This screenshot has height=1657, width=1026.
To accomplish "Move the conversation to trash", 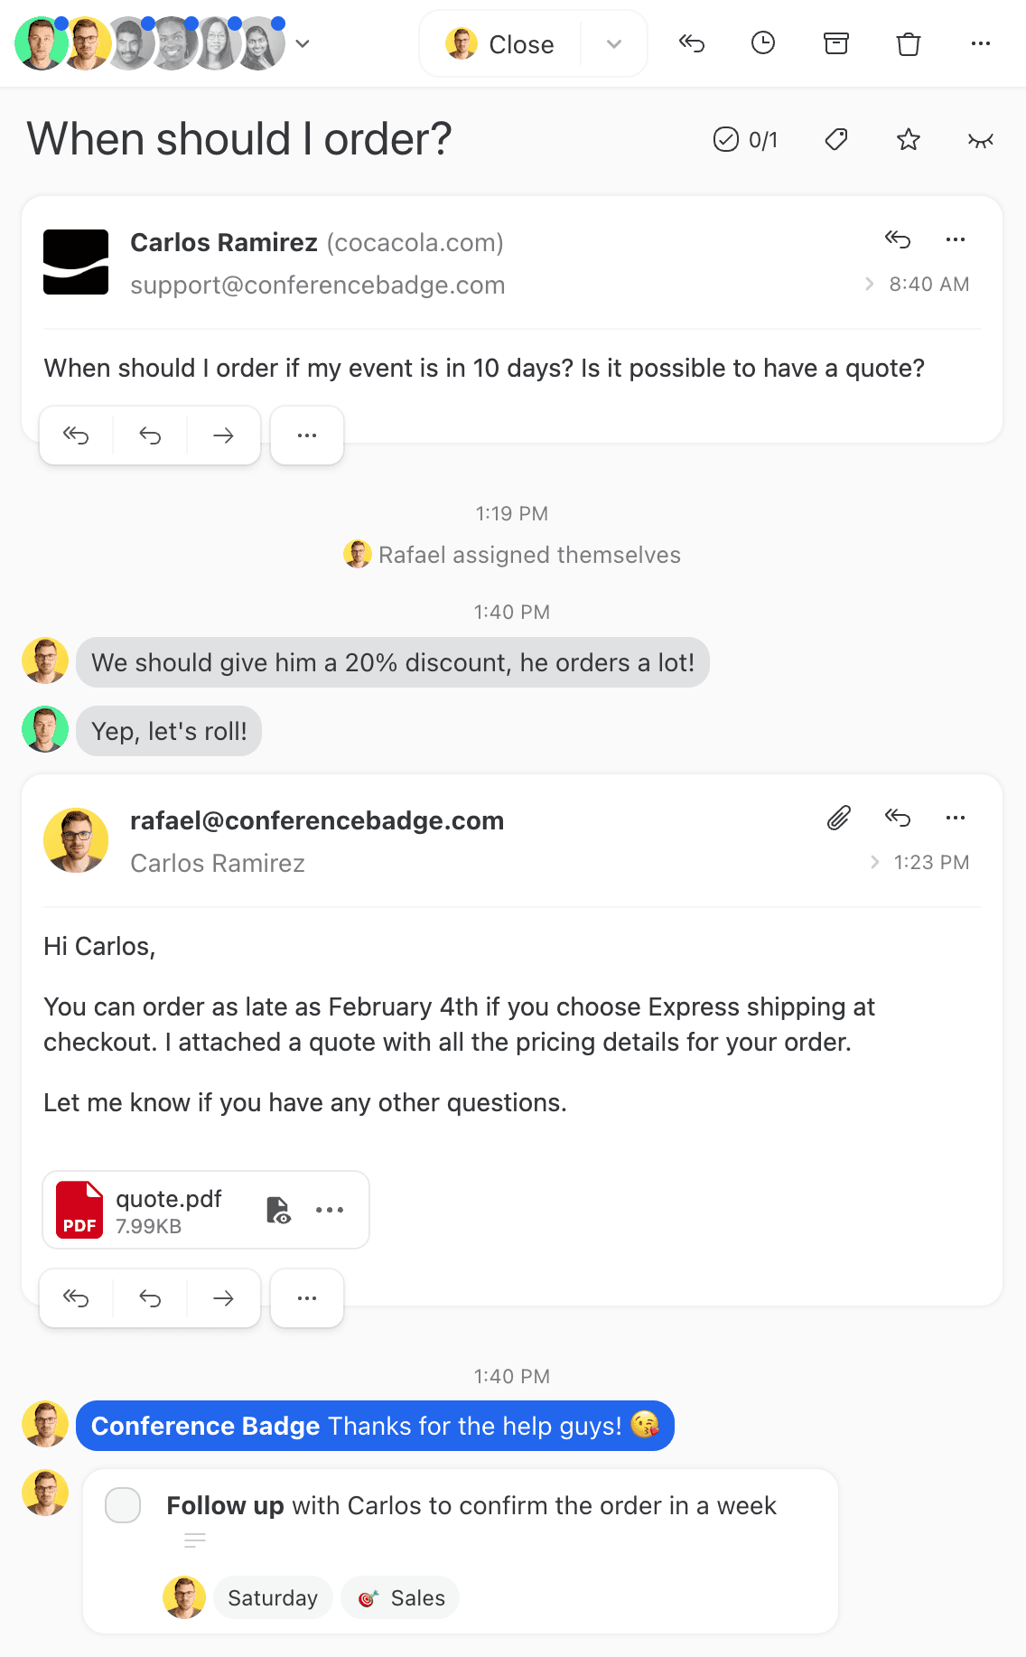I will coord(909,43).
